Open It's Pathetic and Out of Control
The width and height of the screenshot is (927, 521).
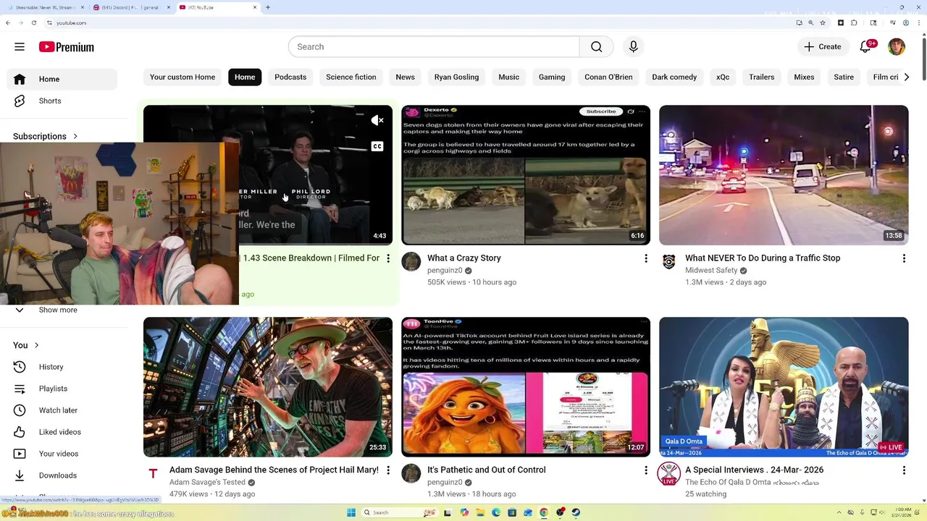point(487,470)
